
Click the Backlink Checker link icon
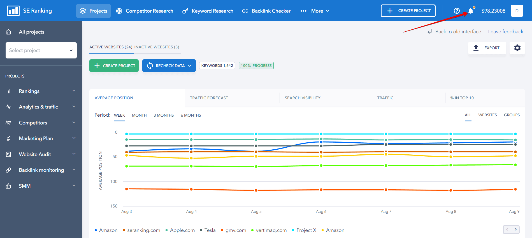(245, 11)
